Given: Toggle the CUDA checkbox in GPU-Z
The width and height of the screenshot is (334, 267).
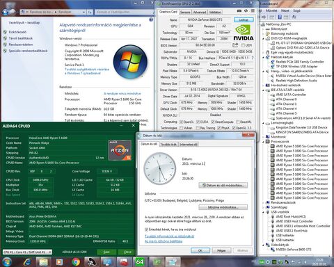Looking at the screenshot, I should coord(198,122).
